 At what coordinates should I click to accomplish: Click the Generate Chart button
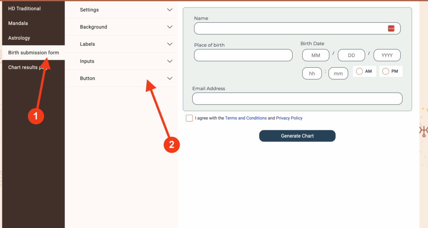tap(297, 136)
